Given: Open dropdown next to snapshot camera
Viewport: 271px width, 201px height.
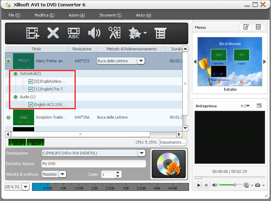Looking at the screenshot, I should [263, 185].
